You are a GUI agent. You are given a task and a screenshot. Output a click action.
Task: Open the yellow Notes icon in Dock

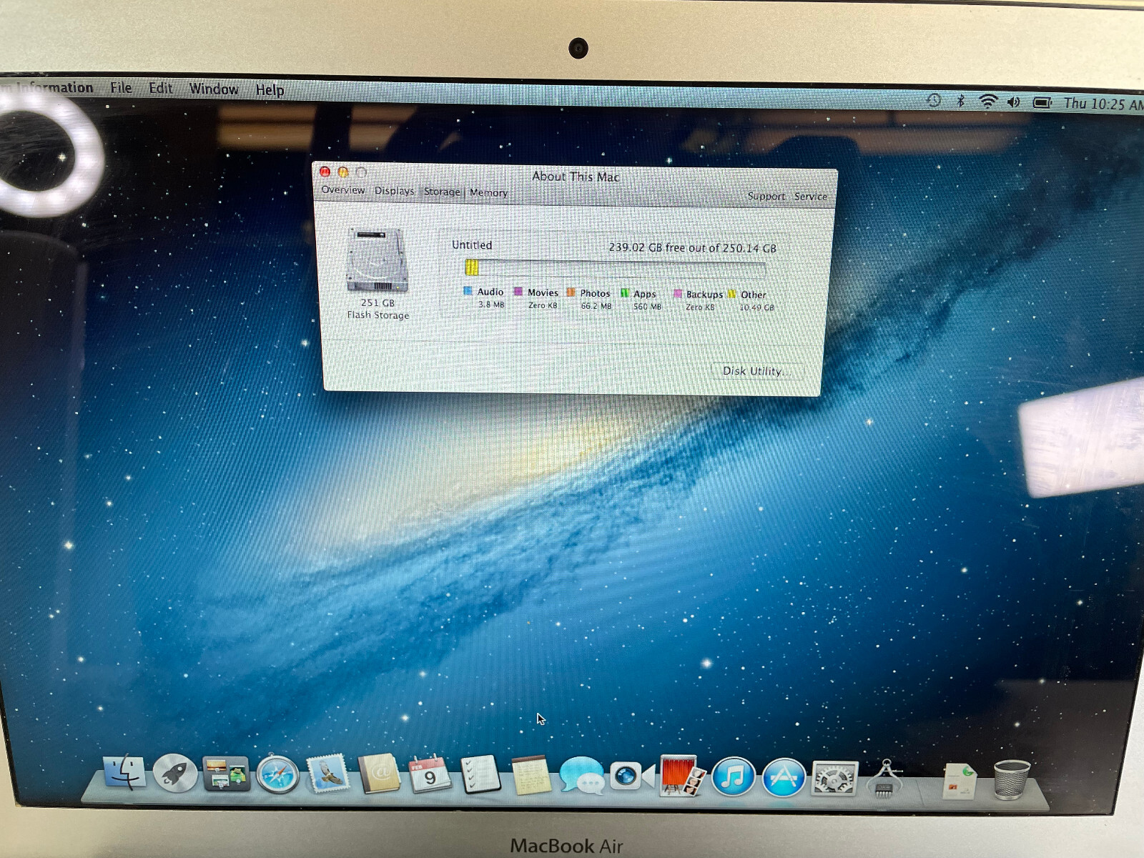(x=531, y=776)
